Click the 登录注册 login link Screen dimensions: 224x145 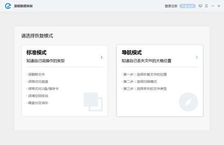pos(171,6)
